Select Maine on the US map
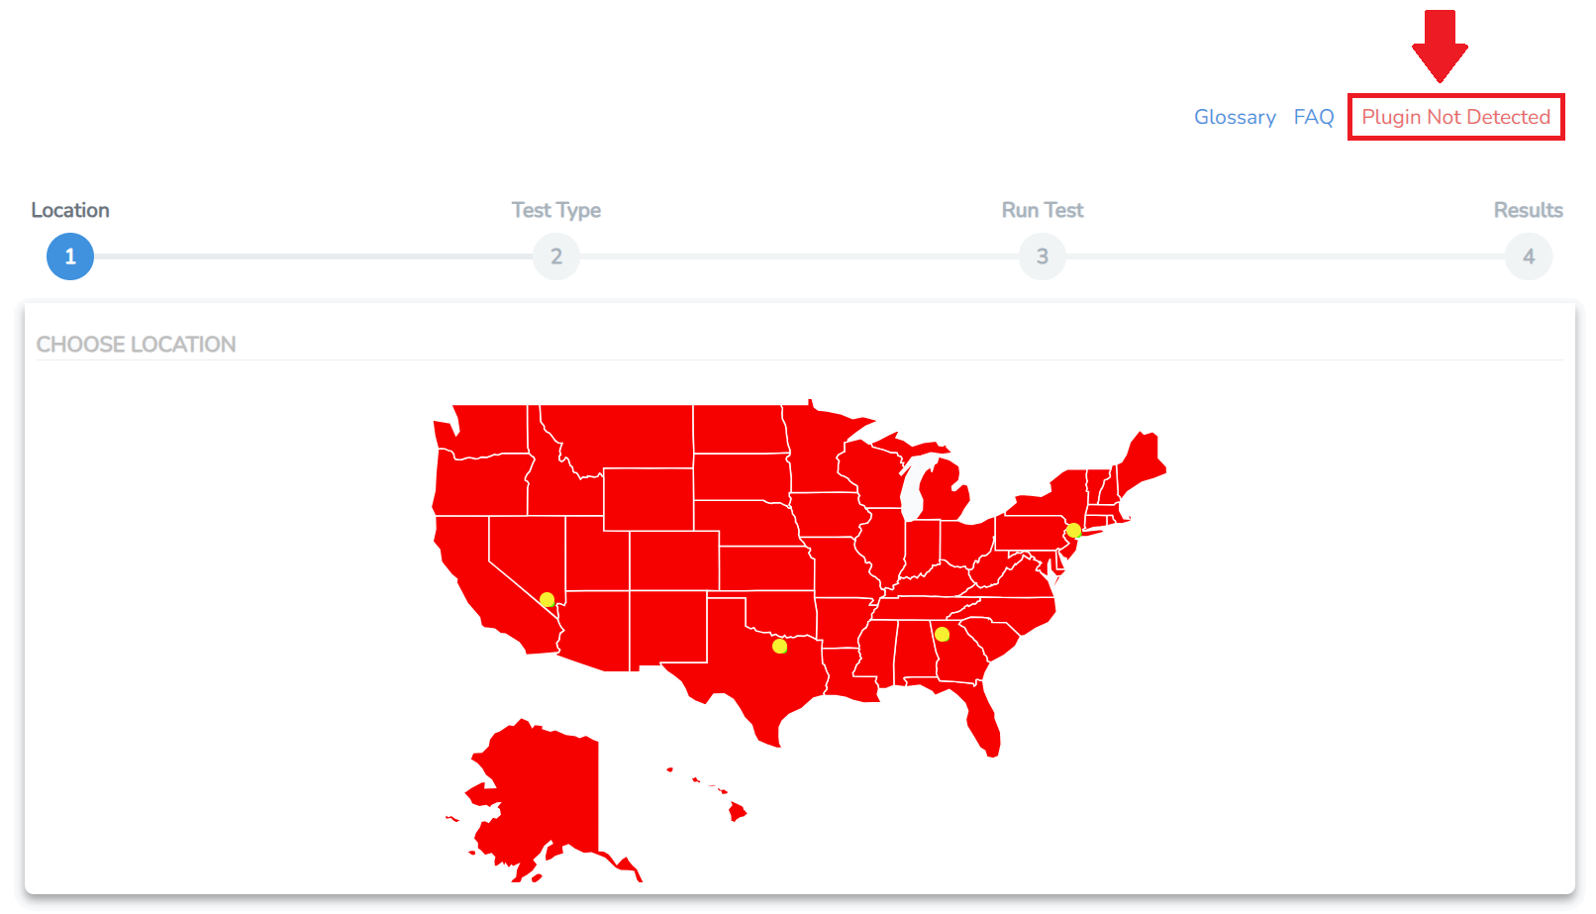Image resolution: width=1596 pixels, height=914 pixels. pos(1141,463)
